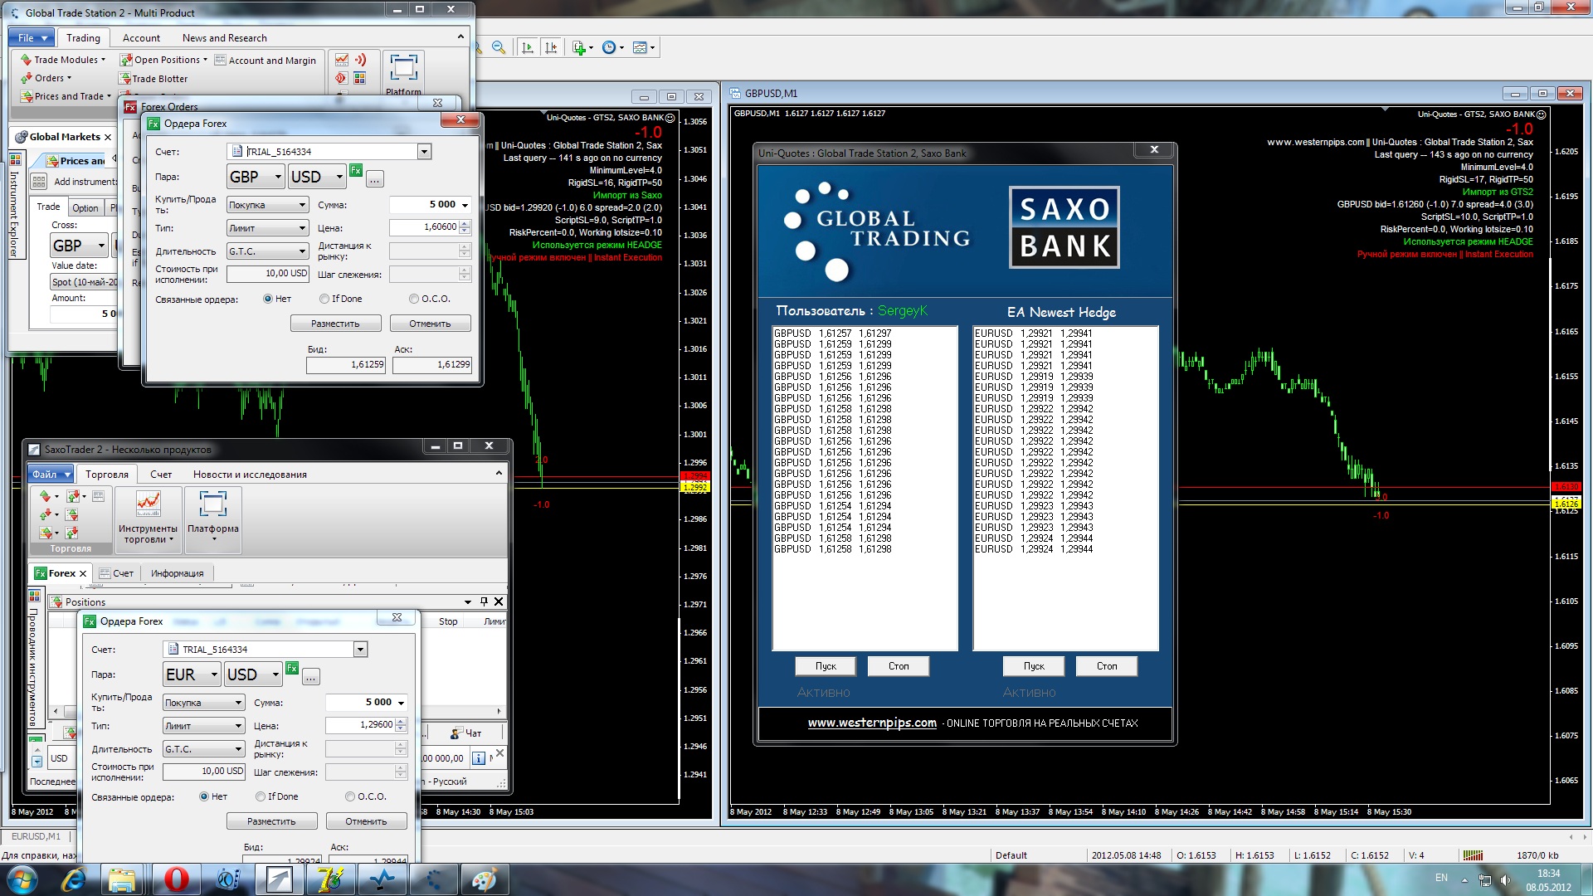Image resolution: width=1593 pixels, height=896 pixels.
Task: Expand the TRIAL_5164334 account dropdown in the GBP order
Action: 424,152
